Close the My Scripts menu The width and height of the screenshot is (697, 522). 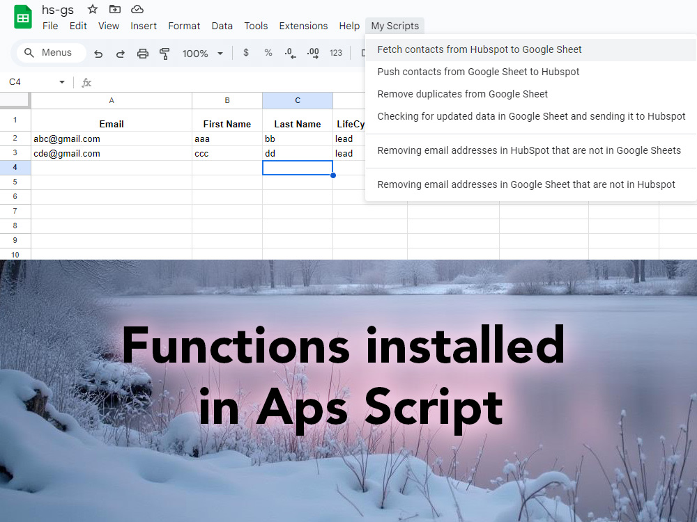coord(395,26)
